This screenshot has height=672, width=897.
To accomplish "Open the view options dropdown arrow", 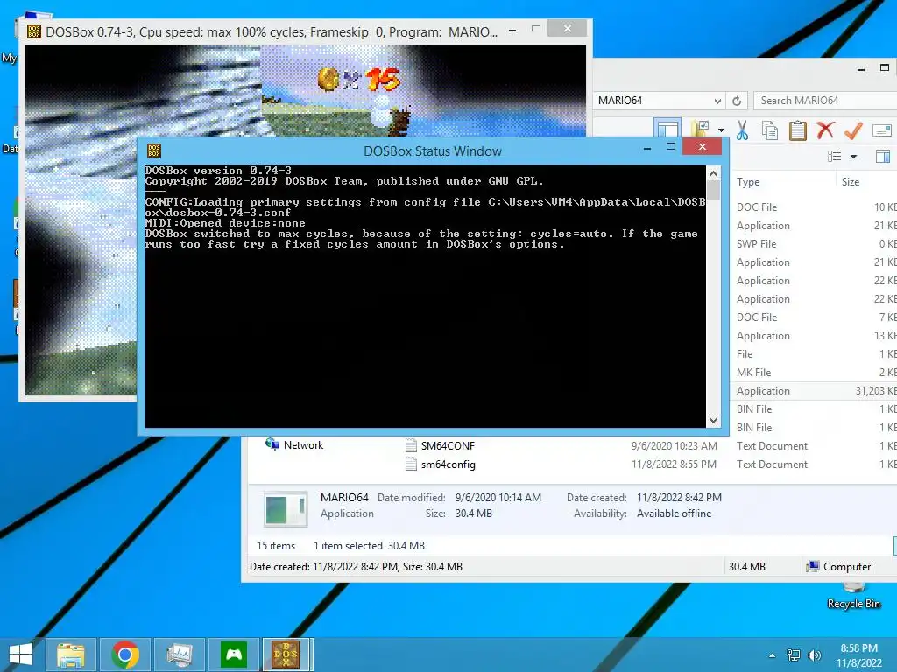I will tap(853, 156).
